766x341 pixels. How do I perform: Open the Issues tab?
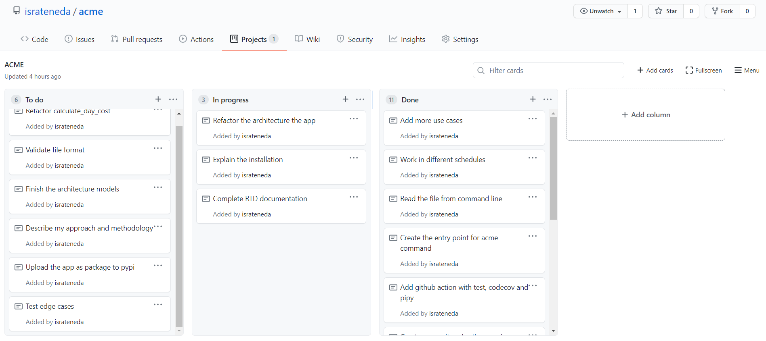pos(80,39)
